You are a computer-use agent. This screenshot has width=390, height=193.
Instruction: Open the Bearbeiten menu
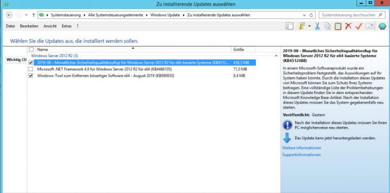pyautogui.click(x=29, y=26)
